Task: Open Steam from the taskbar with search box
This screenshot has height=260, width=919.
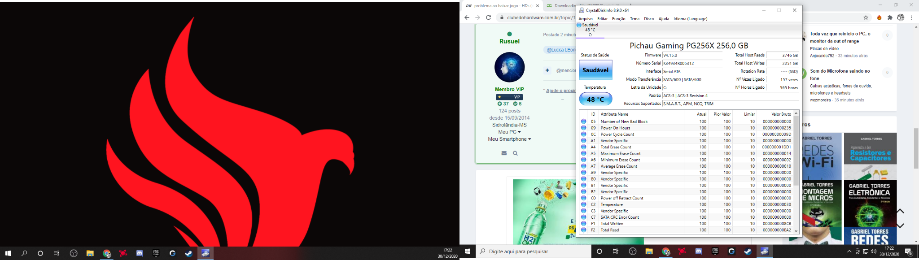Action: [748, 251]
